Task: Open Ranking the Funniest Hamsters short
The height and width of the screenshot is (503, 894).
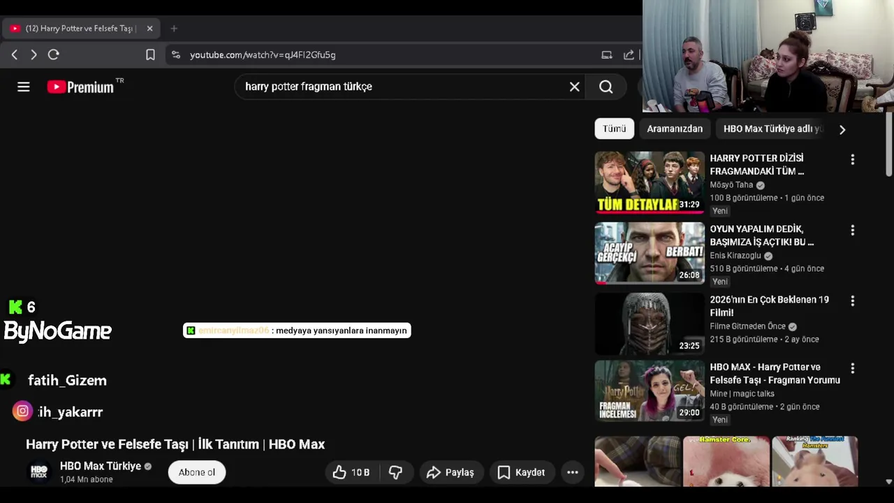Action: [x=815, y=461]
